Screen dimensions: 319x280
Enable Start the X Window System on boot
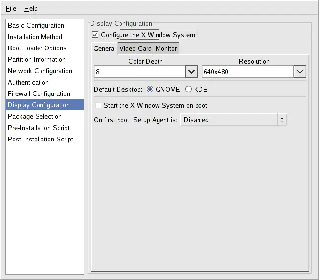[98, 105]
